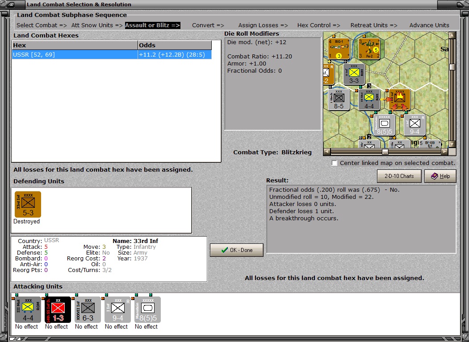Click the Combat Type: Blitzkrieg label
Viewport: 469px width, 342px height.
(272, 152)
